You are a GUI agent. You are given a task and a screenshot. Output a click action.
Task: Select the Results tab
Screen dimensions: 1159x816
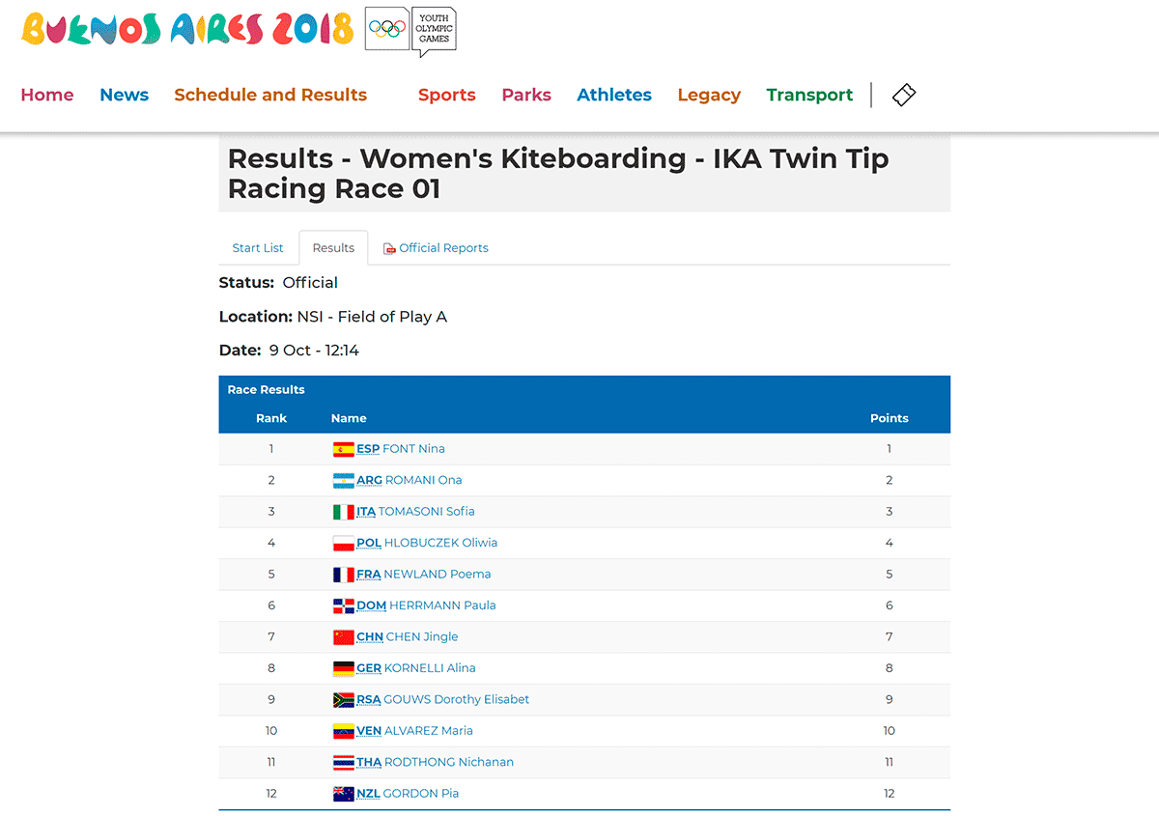(x=333, y=248)
